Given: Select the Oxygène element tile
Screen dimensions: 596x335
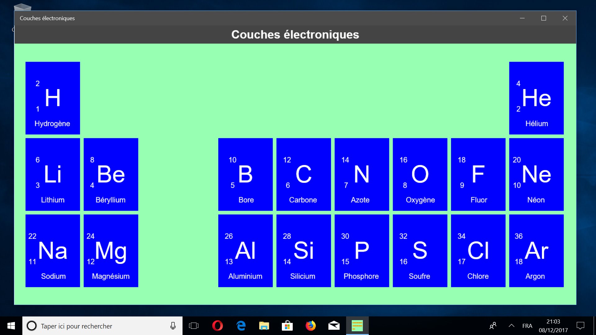Looking at the screenshot, I should [420, 174].
